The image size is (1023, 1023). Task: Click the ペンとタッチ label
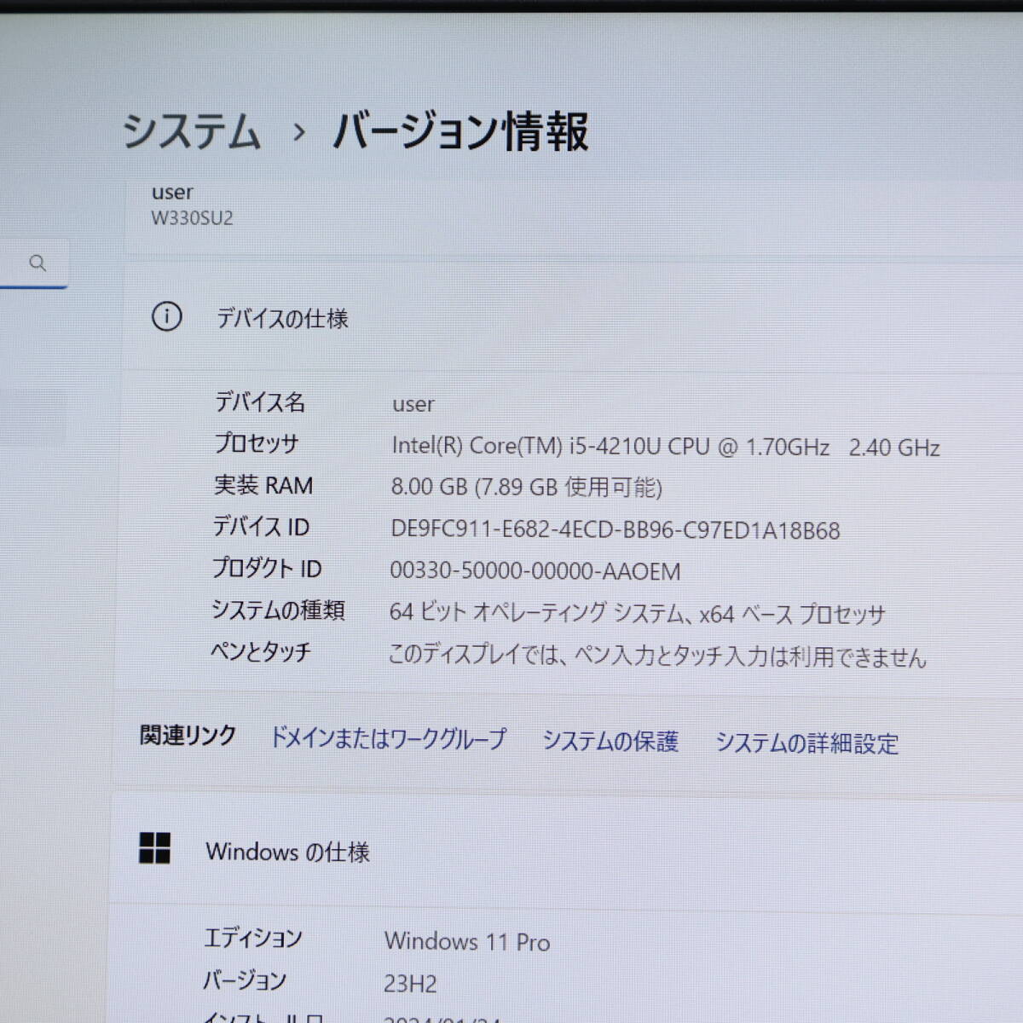(261, 651)
